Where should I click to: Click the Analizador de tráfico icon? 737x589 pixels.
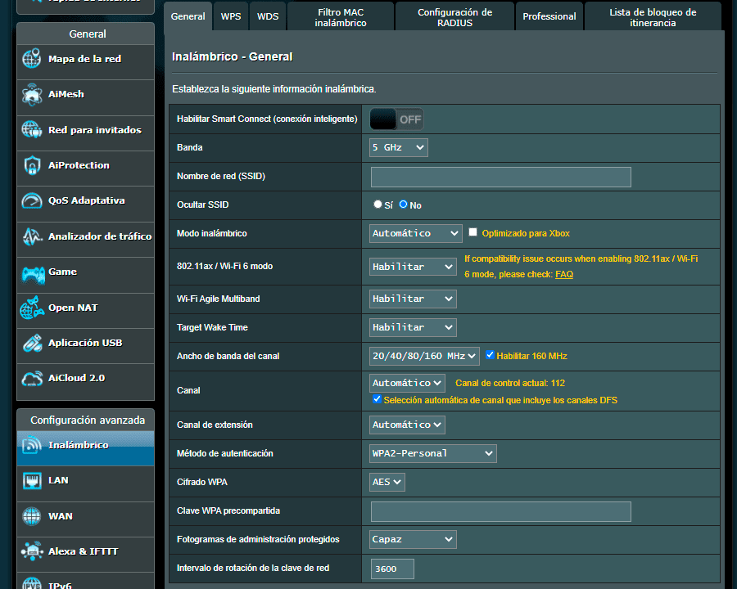[31, 236]
